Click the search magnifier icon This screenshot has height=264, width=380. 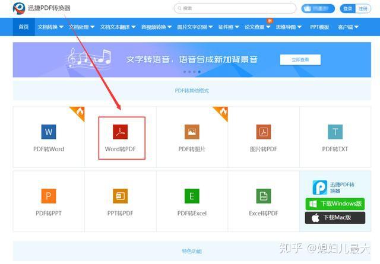pos(179,8)
